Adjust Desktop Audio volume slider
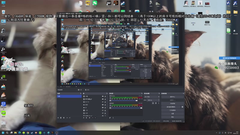Viewport: 240px width, 135px height. click(127, 108)
